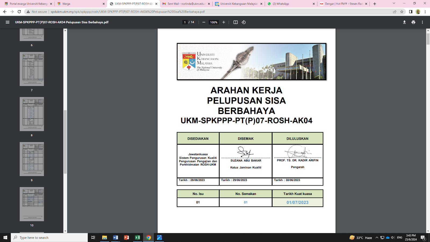This screenshot has width=430, height=242.
Task: View Not secure site information
Action: (37, 12)
